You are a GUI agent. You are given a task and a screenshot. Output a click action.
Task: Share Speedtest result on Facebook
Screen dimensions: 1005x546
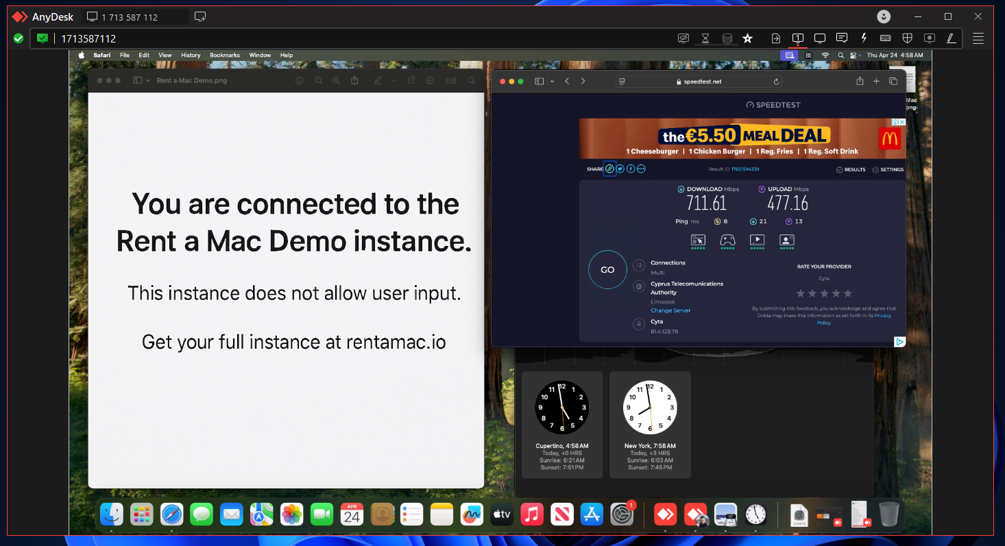click(631, 169)
